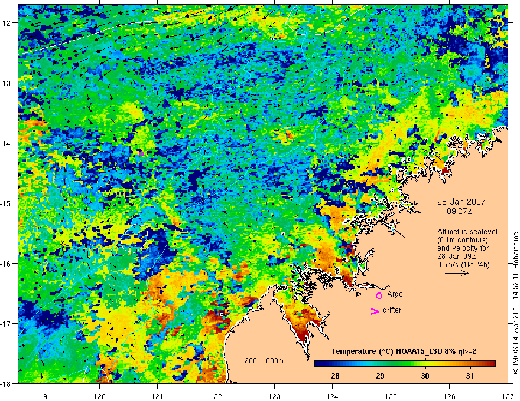Click the longitude axis label "120"
The height and width of the screenshot is (401, 520).
tap(99, 396)
